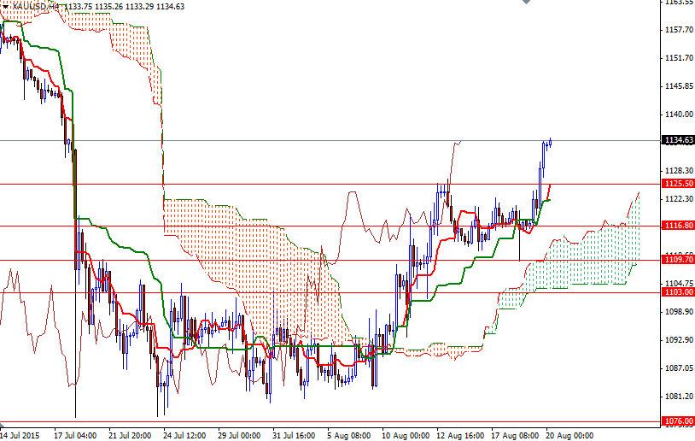Click the 29 Jul 00:00 time label
The image size is (695, 441).
pos(239,436)
